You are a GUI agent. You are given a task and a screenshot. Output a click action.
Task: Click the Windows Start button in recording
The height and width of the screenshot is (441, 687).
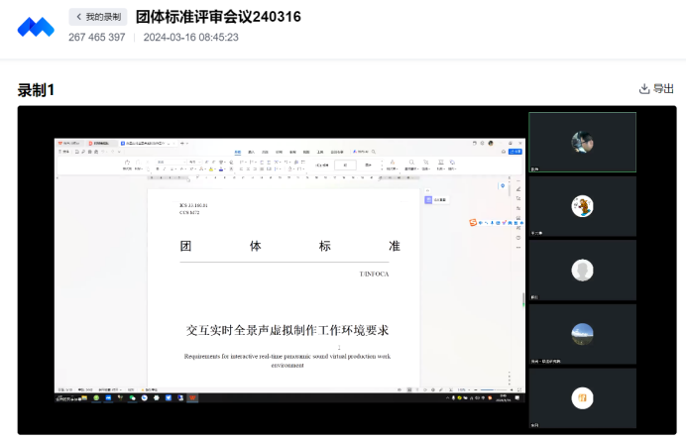click(60, 398)
